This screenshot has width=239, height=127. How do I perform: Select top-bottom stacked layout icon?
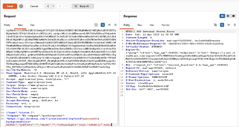[228, 16]
